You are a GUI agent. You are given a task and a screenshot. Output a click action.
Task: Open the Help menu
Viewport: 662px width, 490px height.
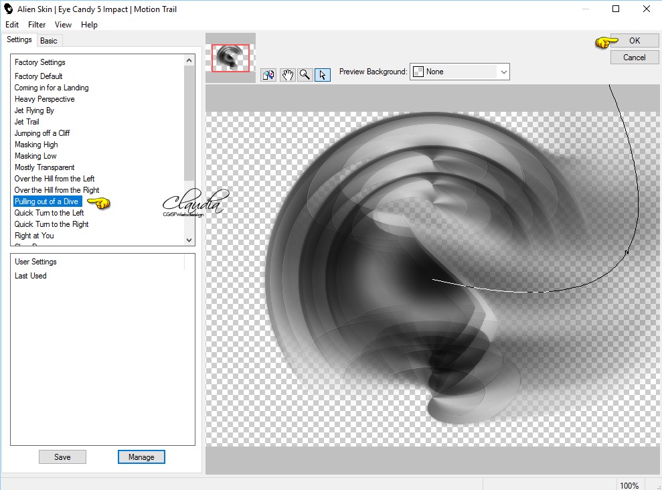[x=89, y=25]
